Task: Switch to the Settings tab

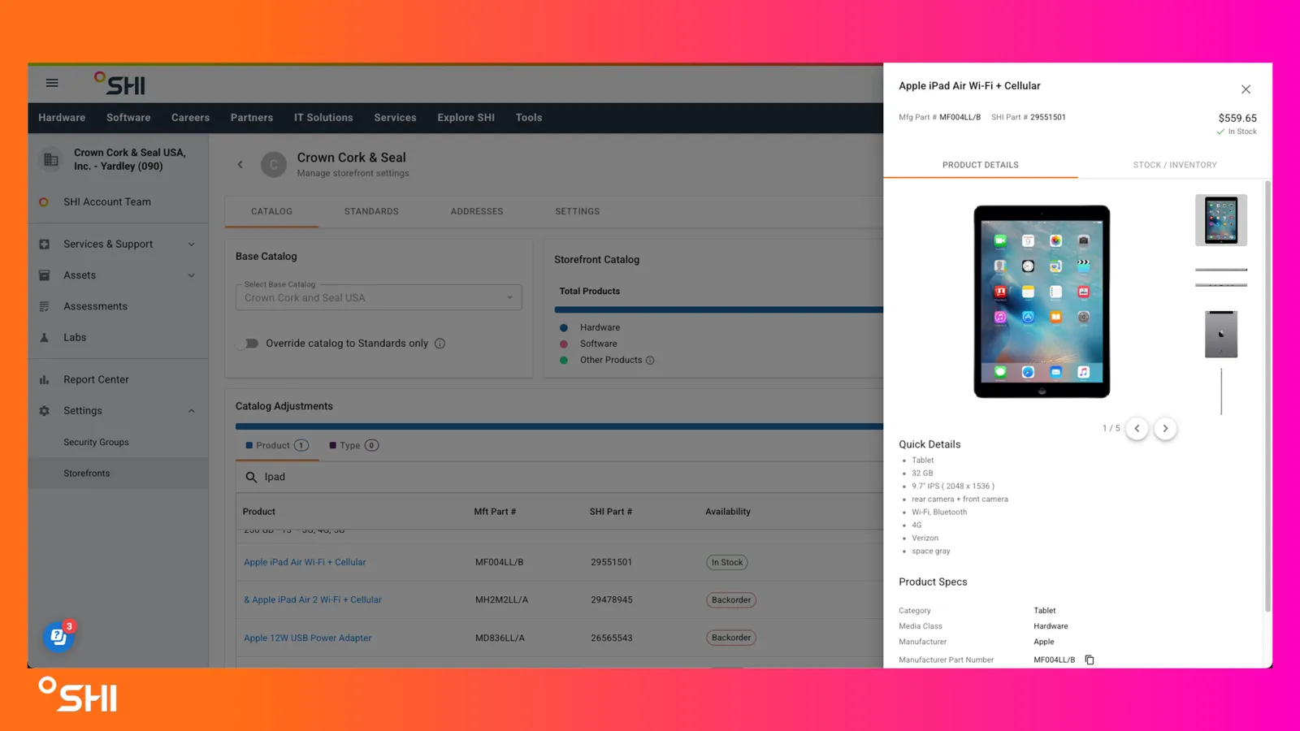Action: (578, 212)
